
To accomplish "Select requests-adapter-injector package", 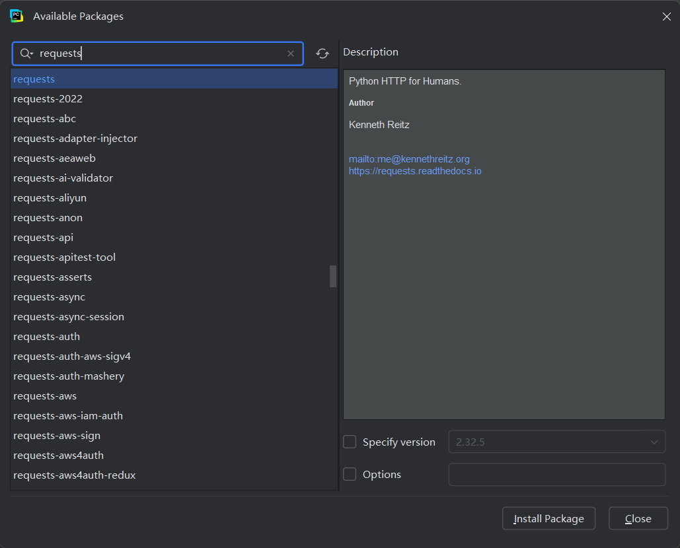I will 174,139.
